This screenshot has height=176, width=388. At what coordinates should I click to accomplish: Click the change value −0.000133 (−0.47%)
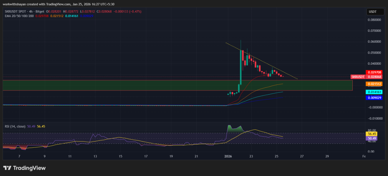tap(127, 11)
